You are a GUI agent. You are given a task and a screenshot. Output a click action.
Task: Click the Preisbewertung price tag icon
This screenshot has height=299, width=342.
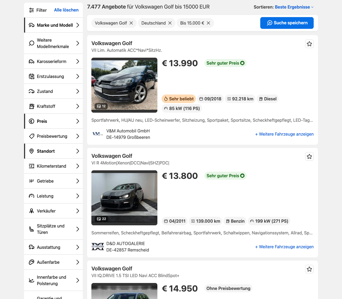click(32, 136)
